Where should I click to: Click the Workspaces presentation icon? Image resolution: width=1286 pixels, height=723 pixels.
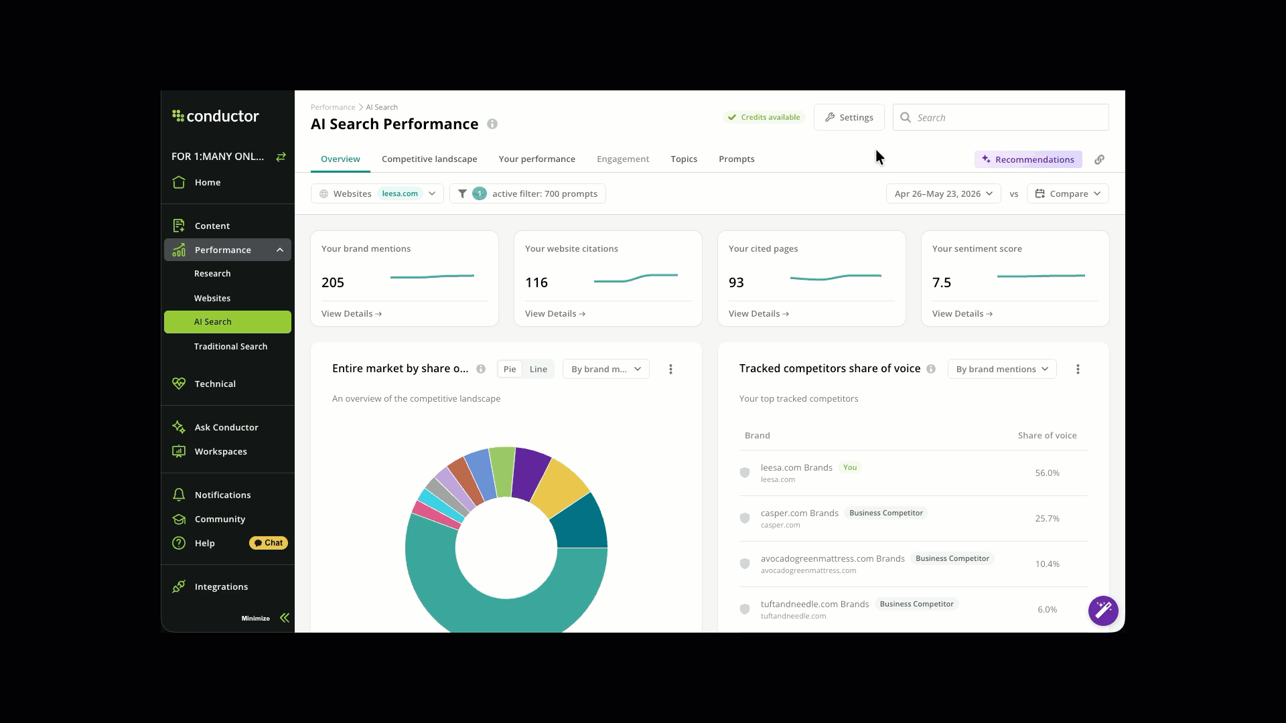click(x=179, y=451)
